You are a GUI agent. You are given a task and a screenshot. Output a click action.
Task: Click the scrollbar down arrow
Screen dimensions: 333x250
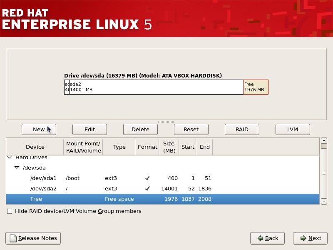[x=324, y=201]
